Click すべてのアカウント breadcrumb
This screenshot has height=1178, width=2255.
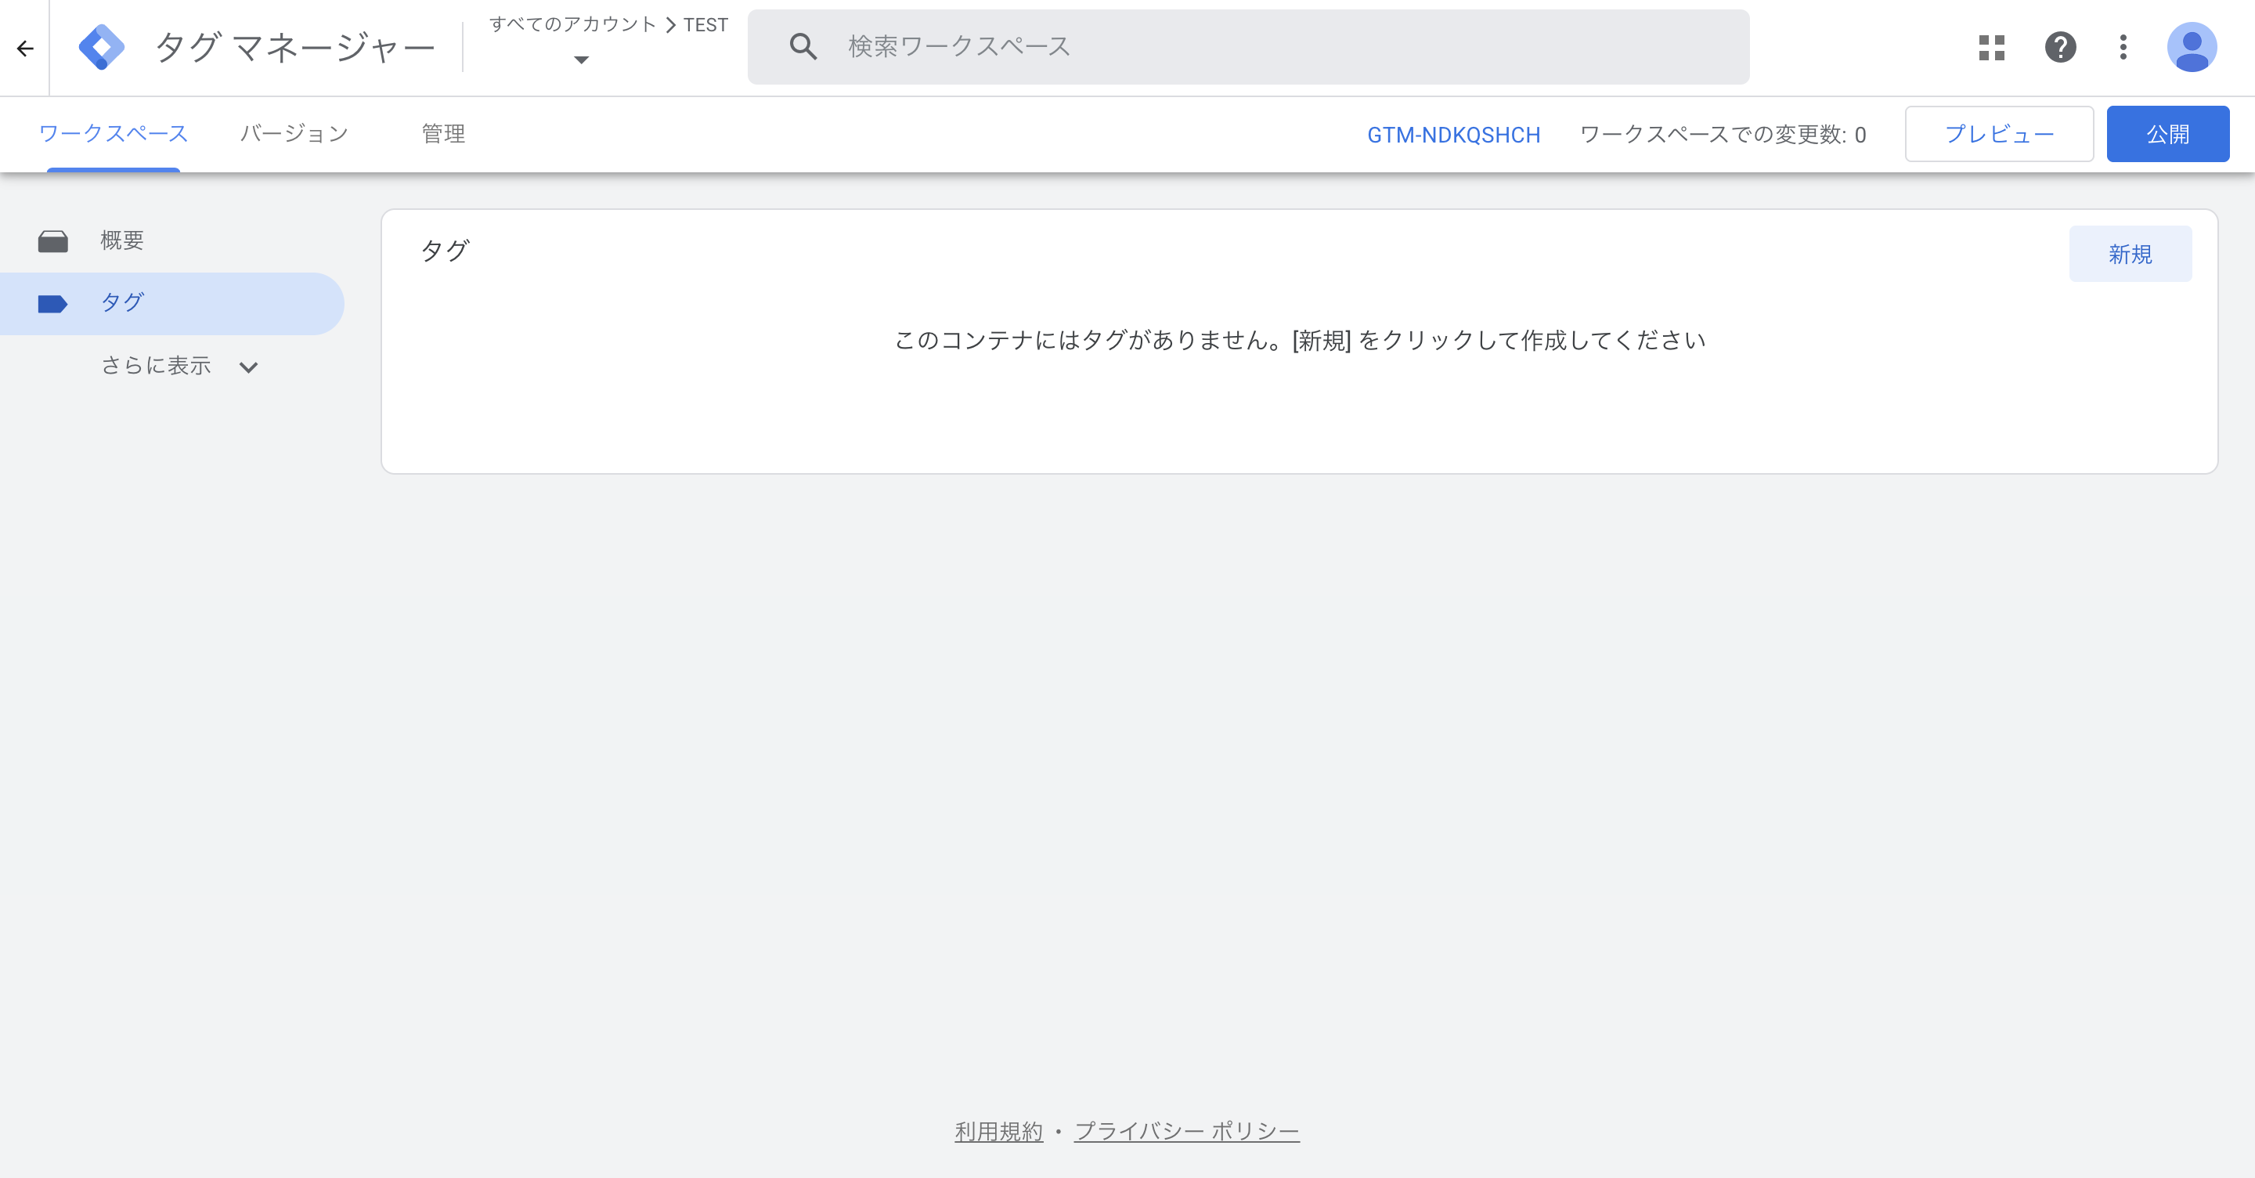(x=572, y=24)
